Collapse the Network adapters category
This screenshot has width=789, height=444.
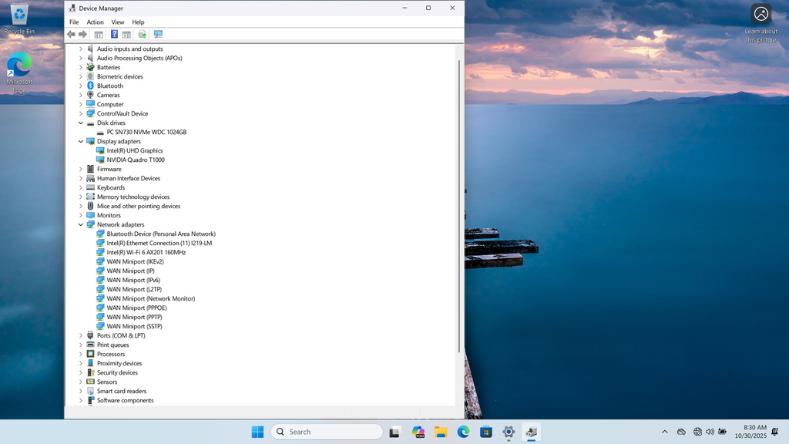[80, 224]
